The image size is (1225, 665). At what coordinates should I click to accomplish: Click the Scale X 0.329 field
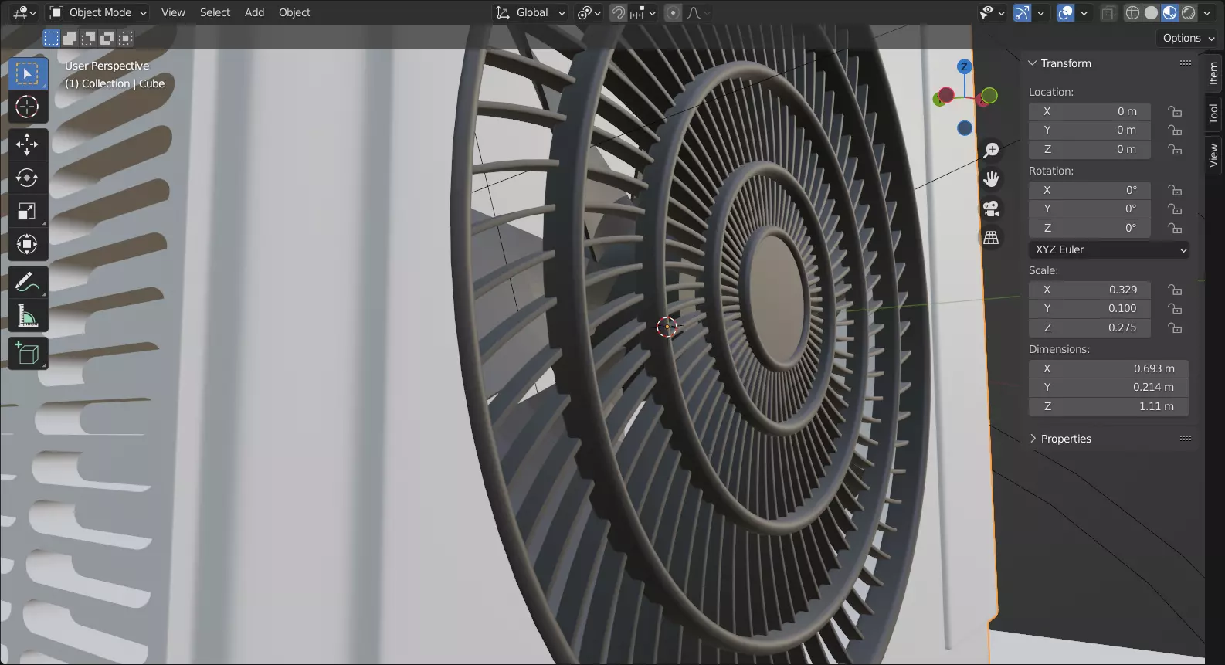pos(1090,290)
